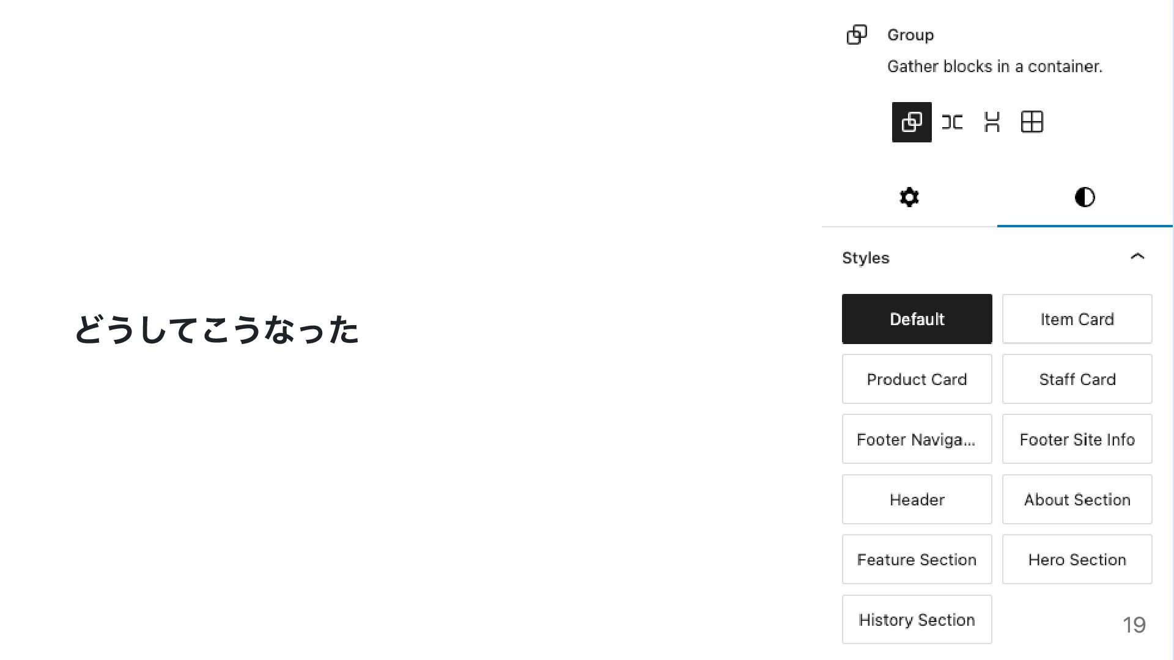Select the Stack variation icon

click(992, 122)
